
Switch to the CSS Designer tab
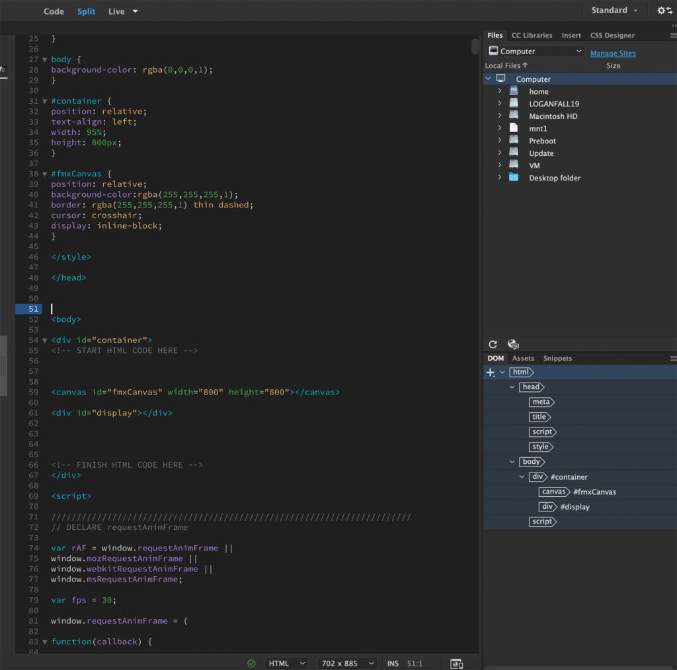coord(612,35)
